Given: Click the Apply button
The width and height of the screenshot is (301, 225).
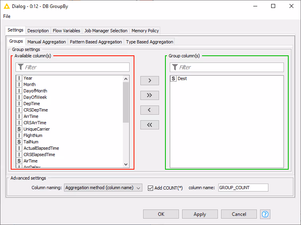Looking at the screenshot, I should point(200,214).
